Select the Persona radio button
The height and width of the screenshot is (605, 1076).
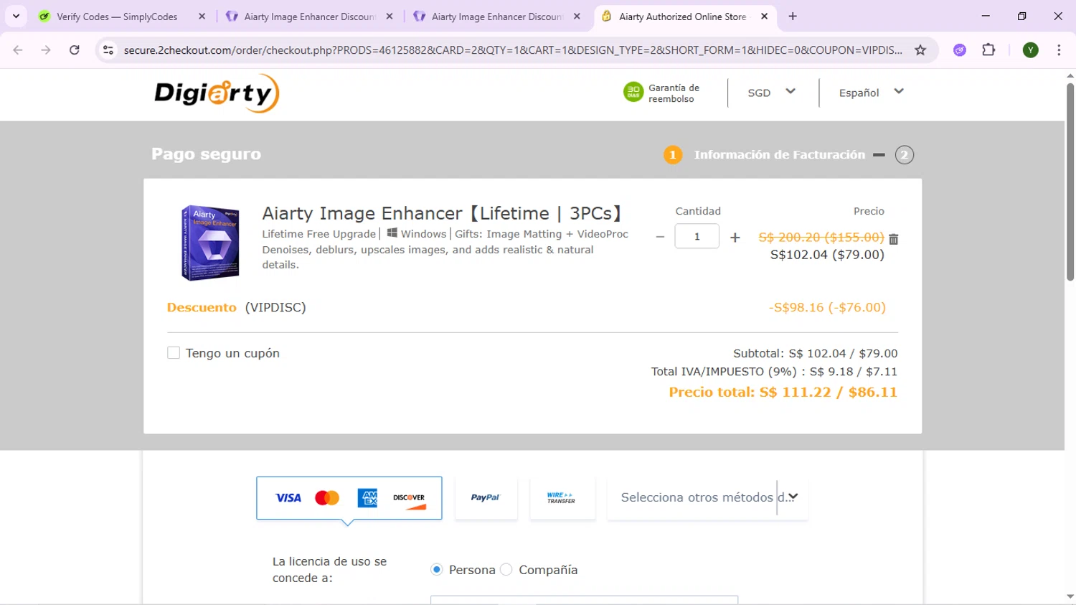[436, 570]
